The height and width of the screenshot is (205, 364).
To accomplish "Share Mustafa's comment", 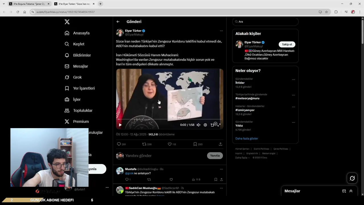I will point(221,179).
